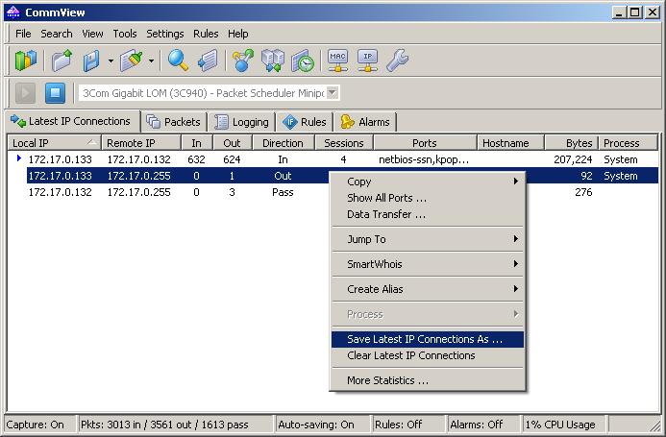Click the Capture: On status panel
Viewport: 666px width, 437px height.
[40, 425]
